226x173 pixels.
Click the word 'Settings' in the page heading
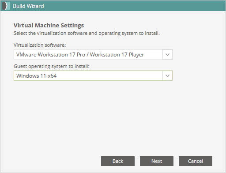[72, 25]
